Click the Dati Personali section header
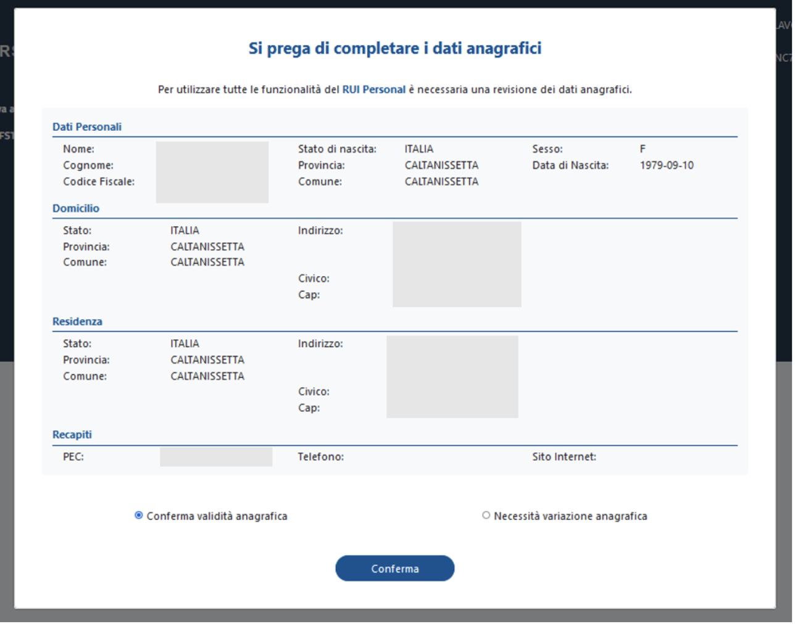 coord(87,127)
